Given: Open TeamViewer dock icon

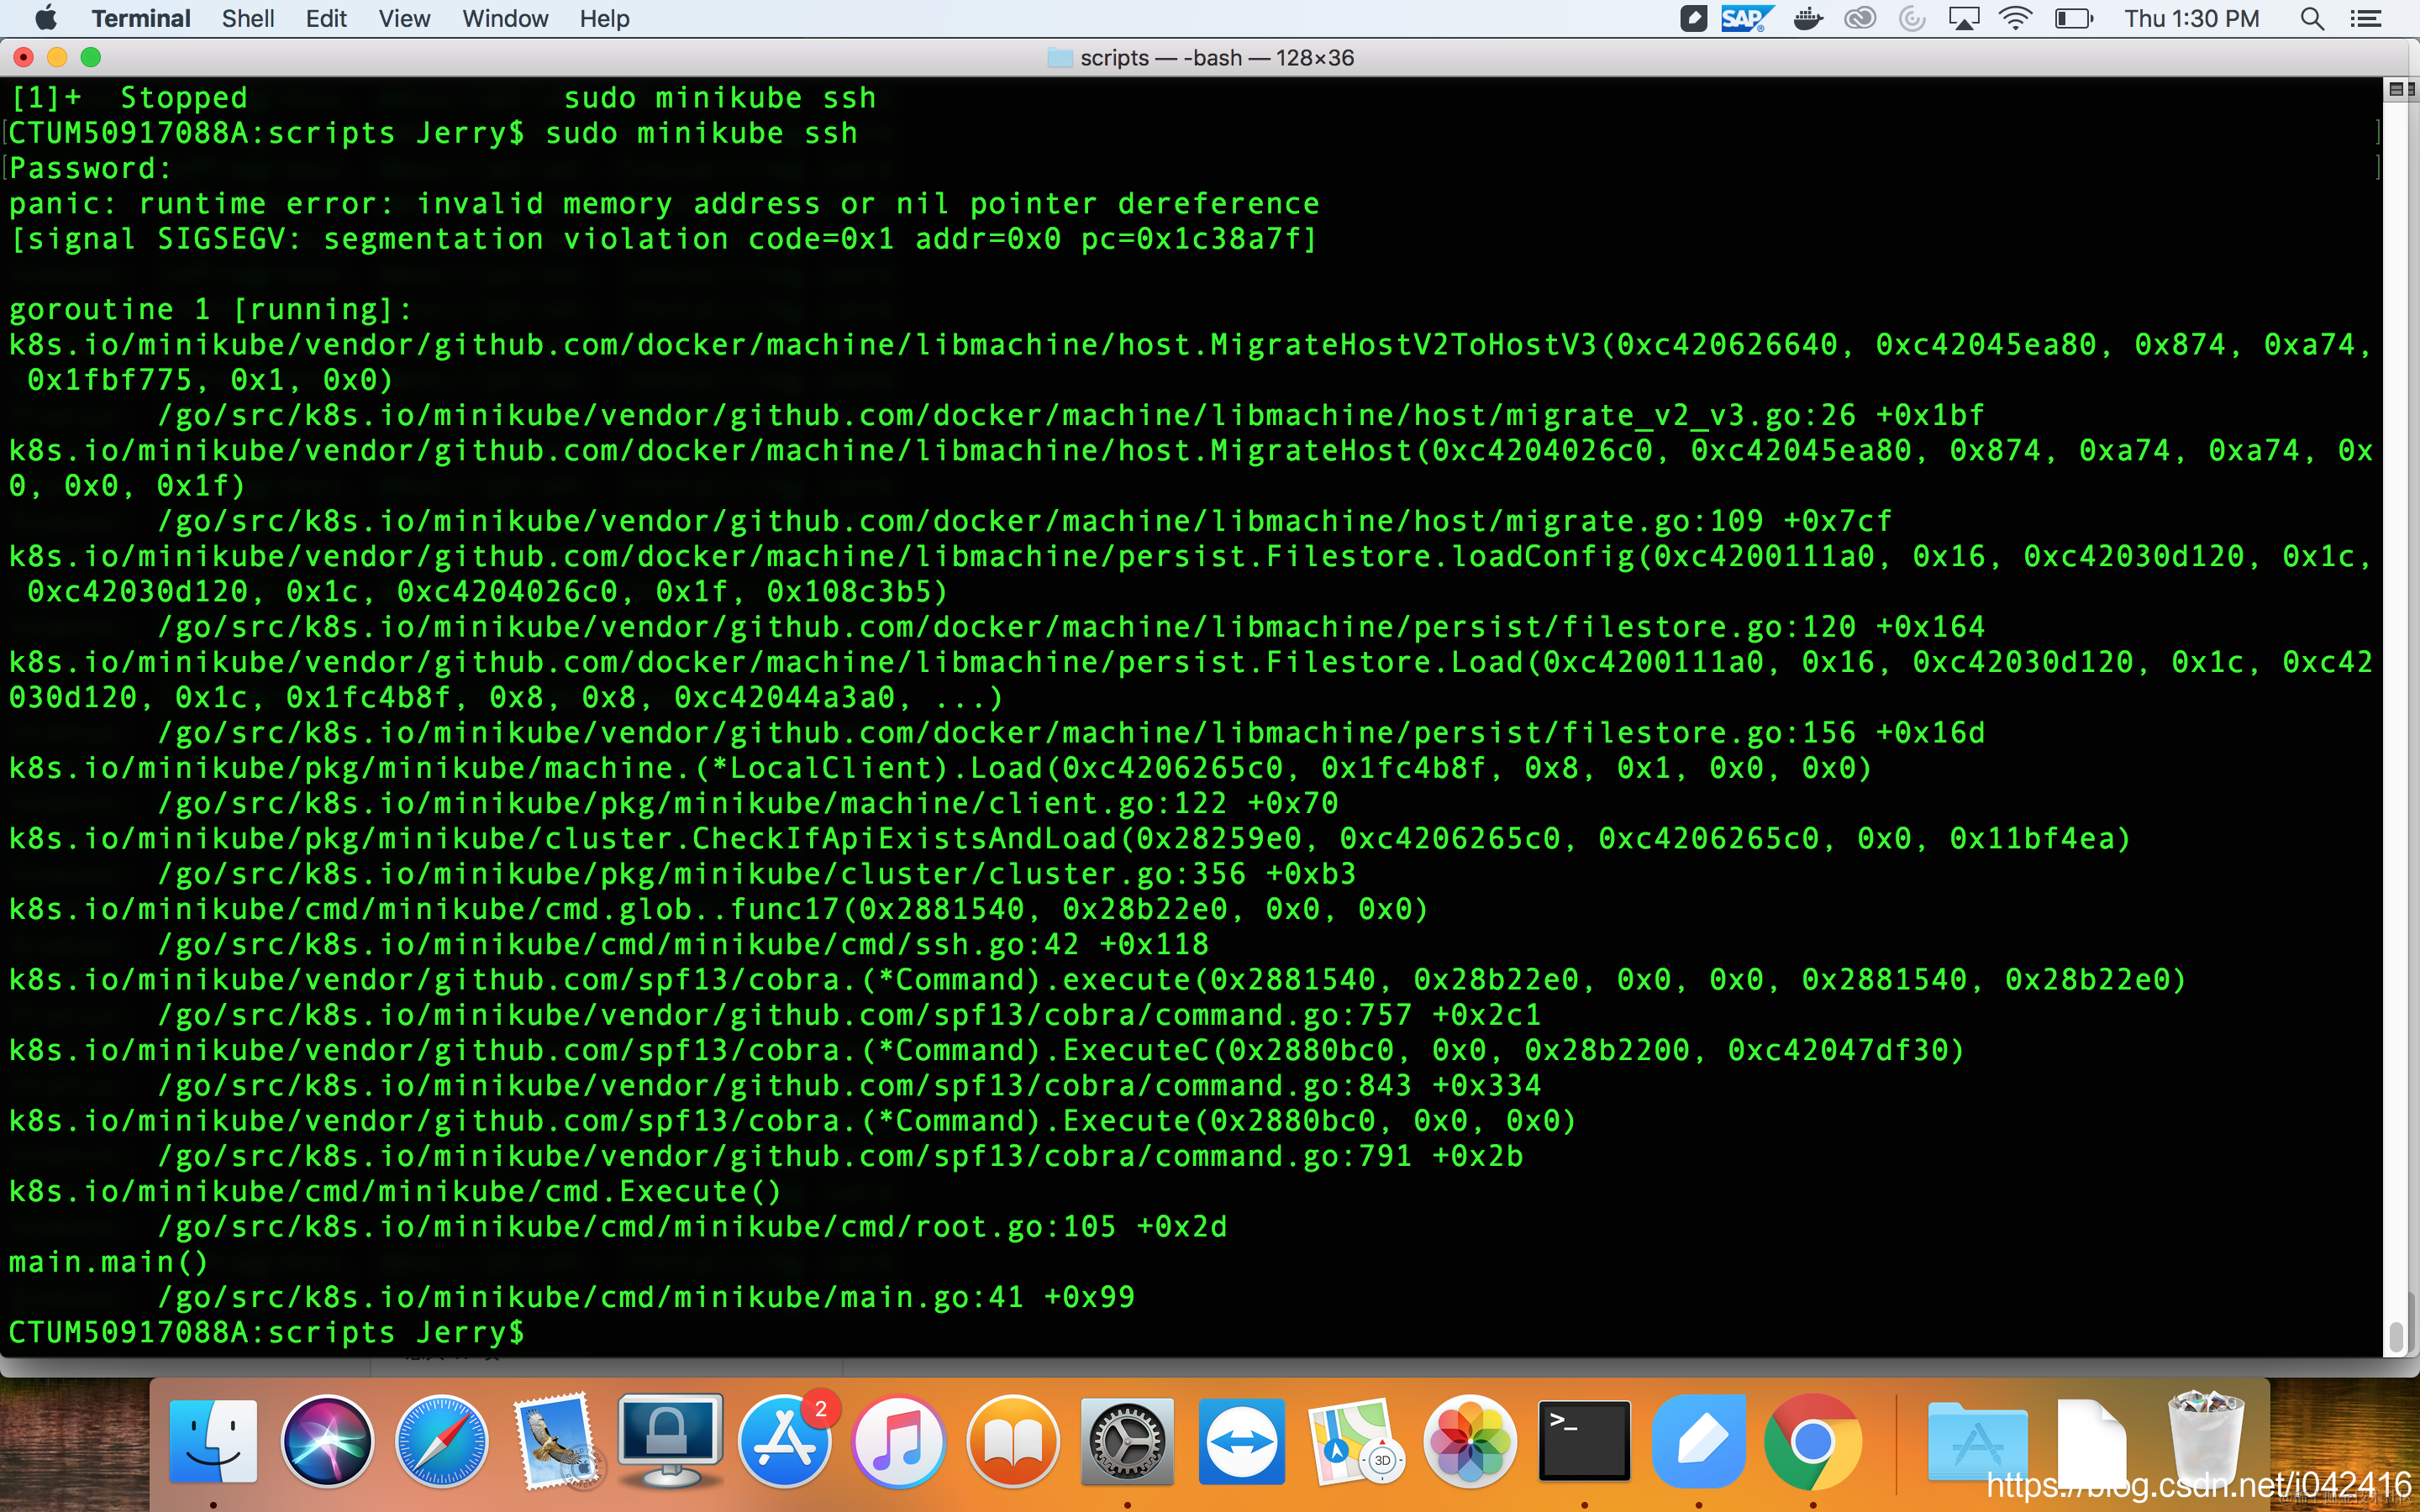Looking at the screenshot, I should [1241, 1441].
